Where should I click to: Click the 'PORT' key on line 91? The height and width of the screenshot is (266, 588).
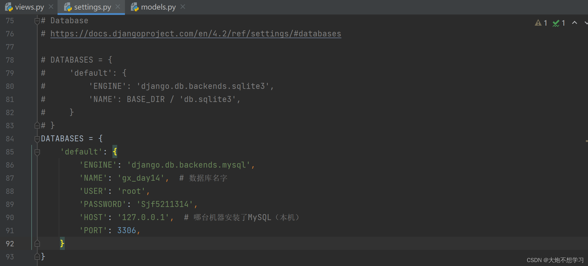93,231
